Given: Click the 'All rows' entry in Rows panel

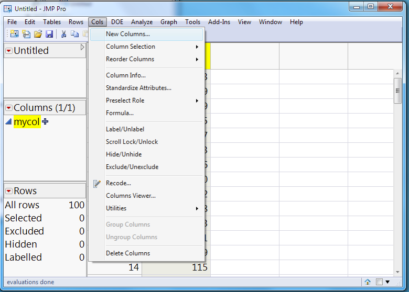Looking at the screenshot, I should [45, 205].
